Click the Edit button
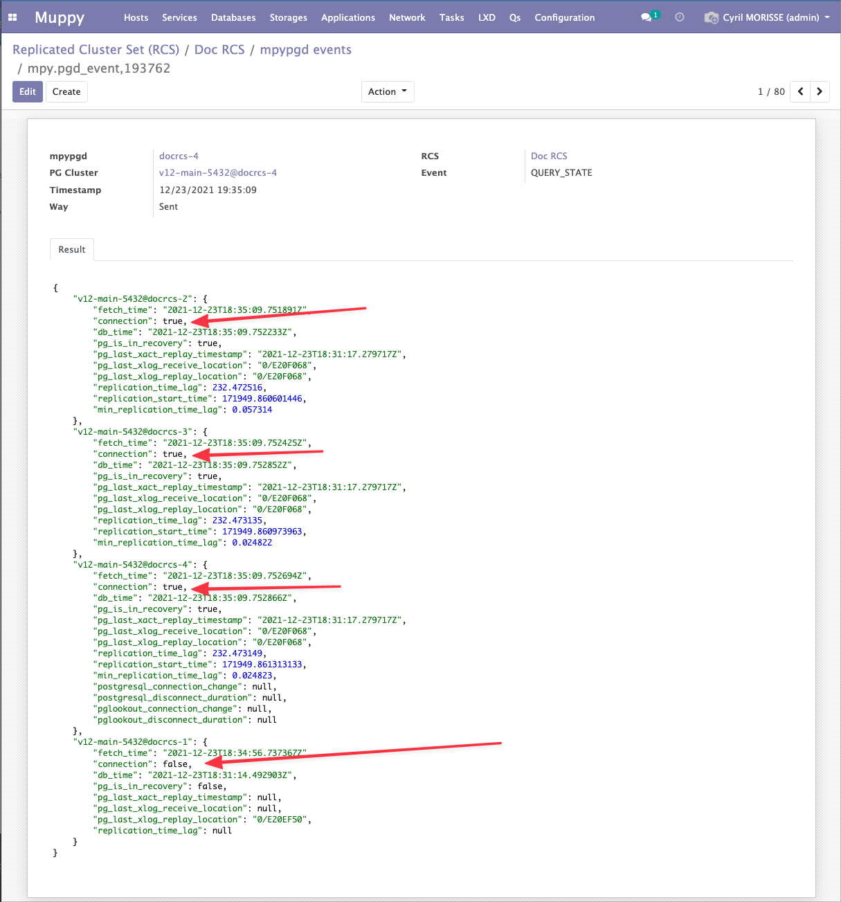This screenshot has width=841, height=902. click(x=28, y=91)
